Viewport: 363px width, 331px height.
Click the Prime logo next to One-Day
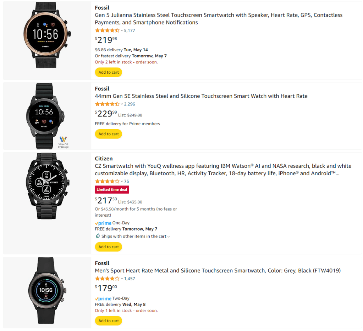click(103, 223)
